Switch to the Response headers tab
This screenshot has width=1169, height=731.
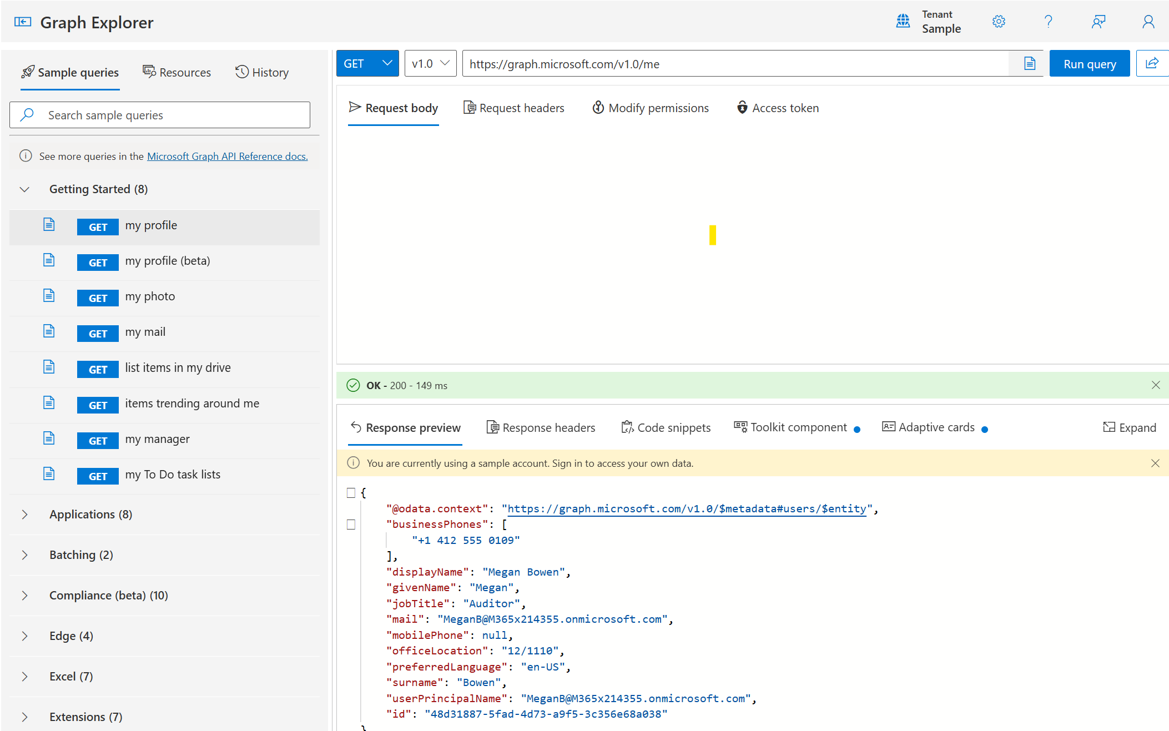click(x=539, y=427)
